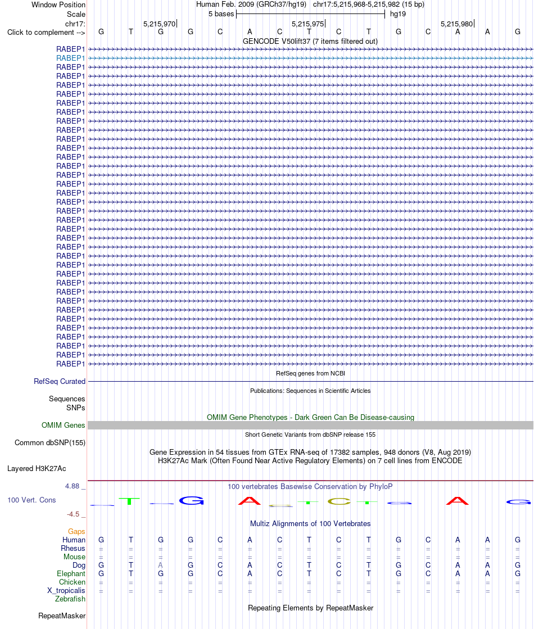
Task: Click the first G base in the ruler
Action: [101, 31]
